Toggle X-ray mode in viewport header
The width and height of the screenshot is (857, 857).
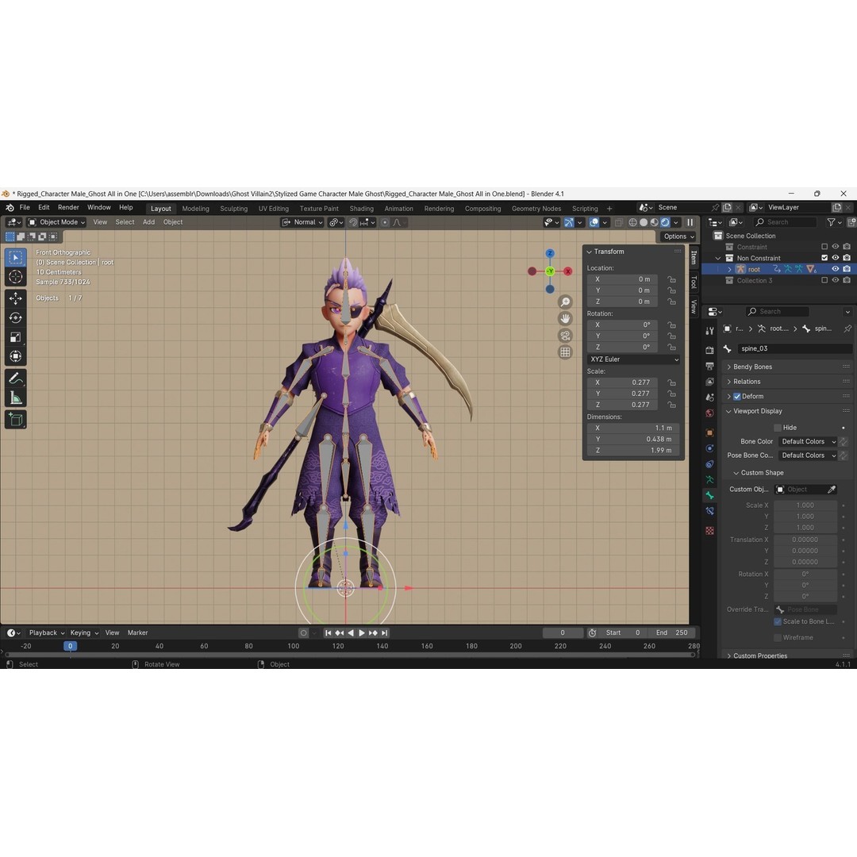(619, 222)
